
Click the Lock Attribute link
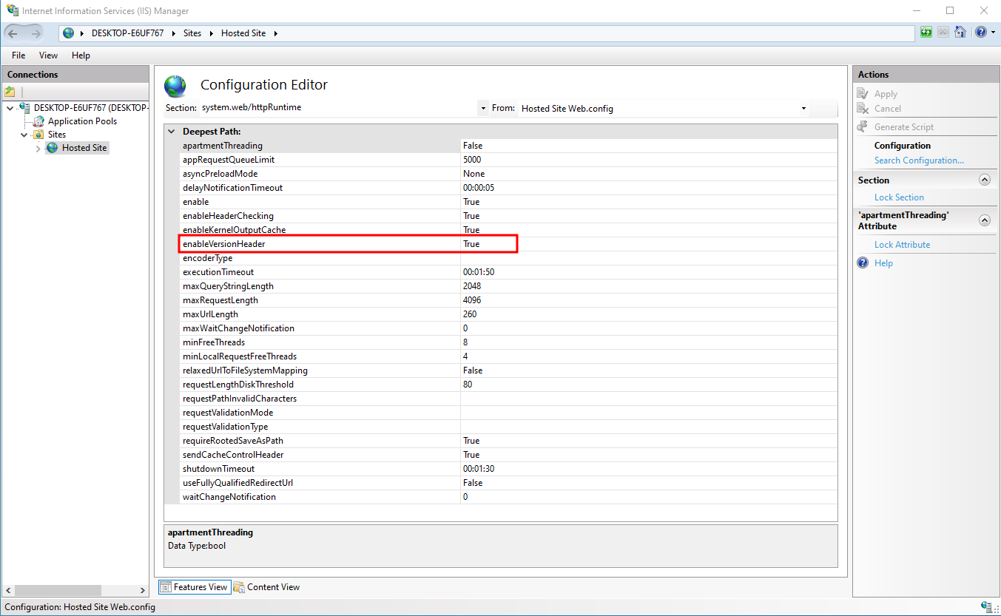[x=902, y=244]
